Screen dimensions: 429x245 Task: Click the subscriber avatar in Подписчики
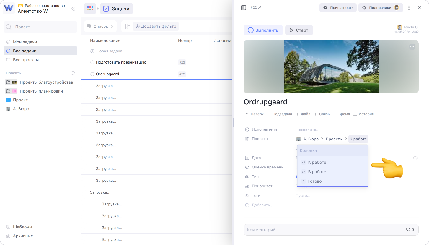click(x=397, y=8)
